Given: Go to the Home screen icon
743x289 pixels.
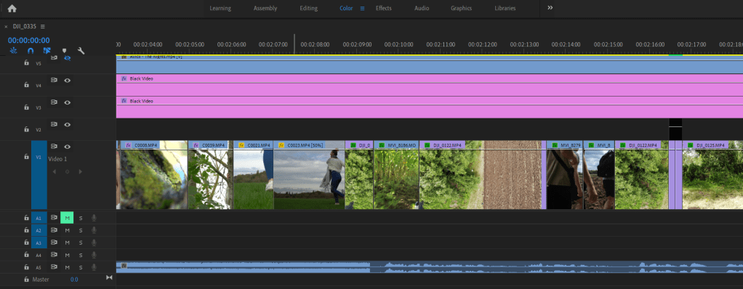Looking at the screenshot, I should [x=12, y=8].
